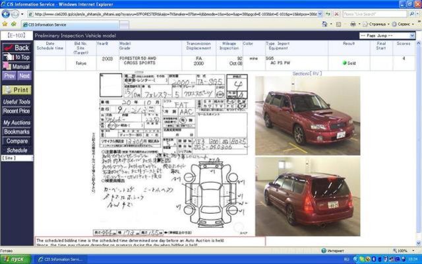Open My Auctions in sidebar

pos(16,123)
